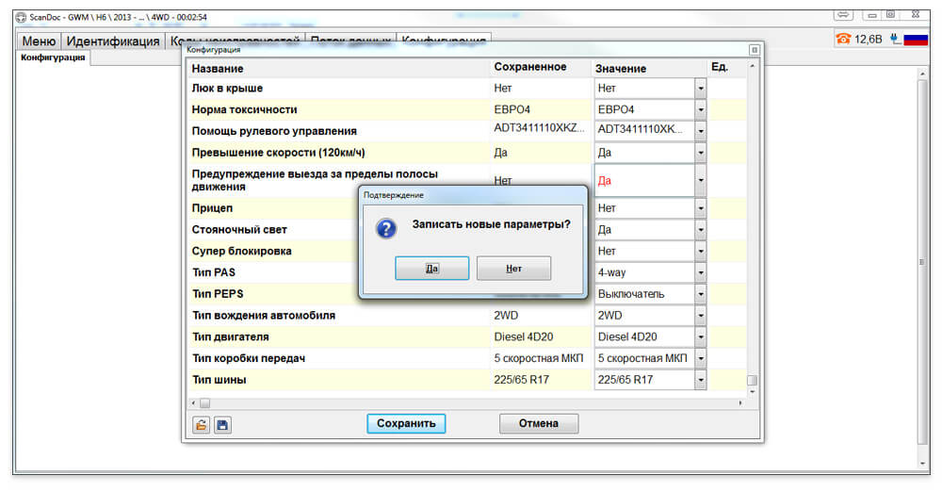942x492 pixels.
Task: Expand the Тип PAS value dropdown
Action: click(701, 272)
